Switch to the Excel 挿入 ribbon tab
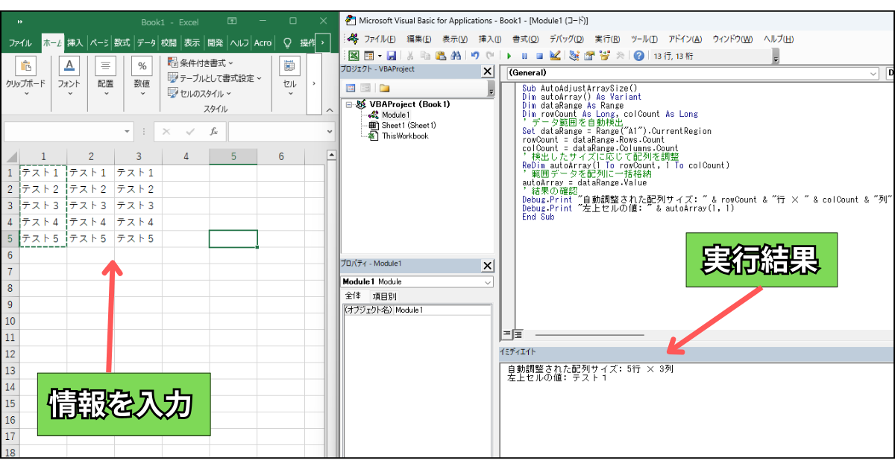This screenshot has height=469, width=895. point(75,43)
